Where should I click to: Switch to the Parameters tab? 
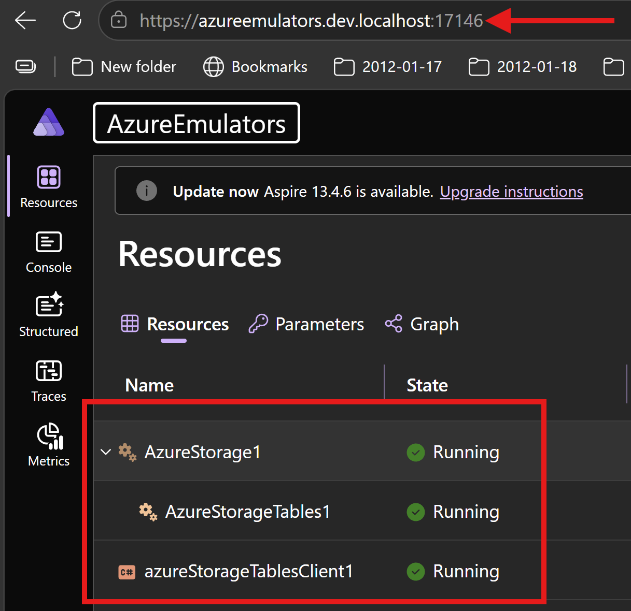click(306, 324)
